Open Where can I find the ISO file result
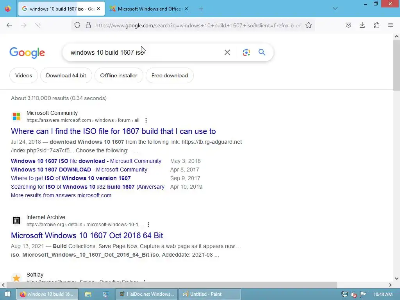Viewport: 400px width, 300px height. [x=113, y=131]
